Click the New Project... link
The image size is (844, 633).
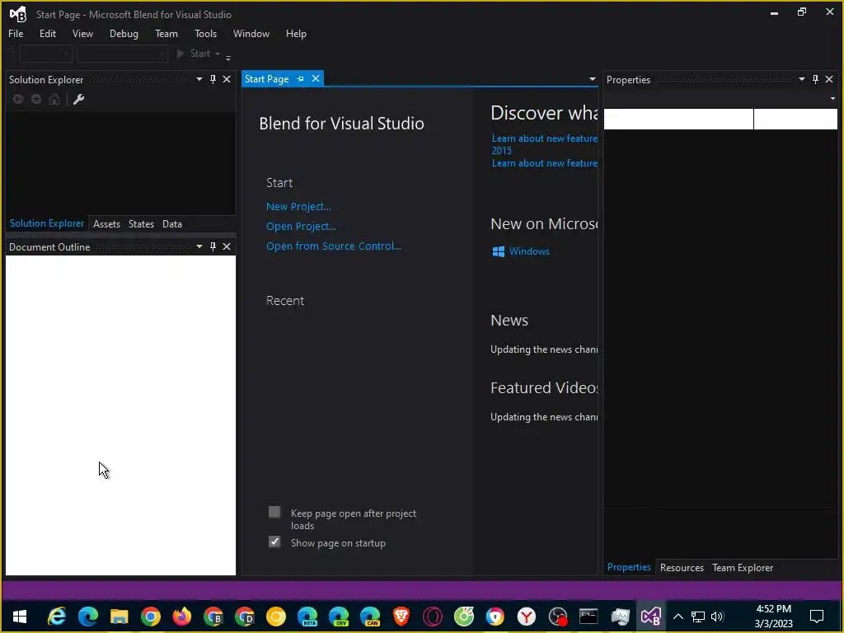click(x=298, y=207)
